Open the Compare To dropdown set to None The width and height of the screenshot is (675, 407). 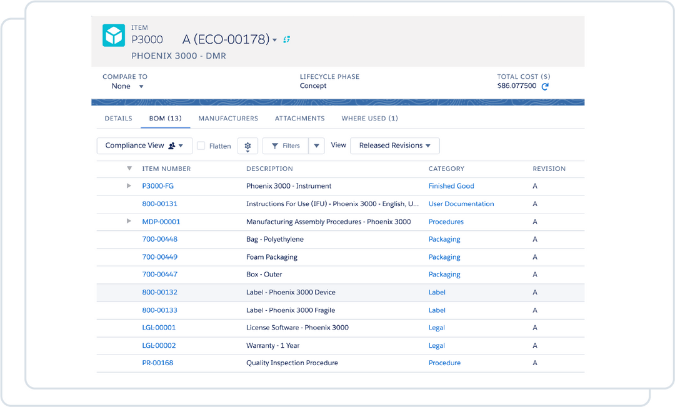point(125,86)
